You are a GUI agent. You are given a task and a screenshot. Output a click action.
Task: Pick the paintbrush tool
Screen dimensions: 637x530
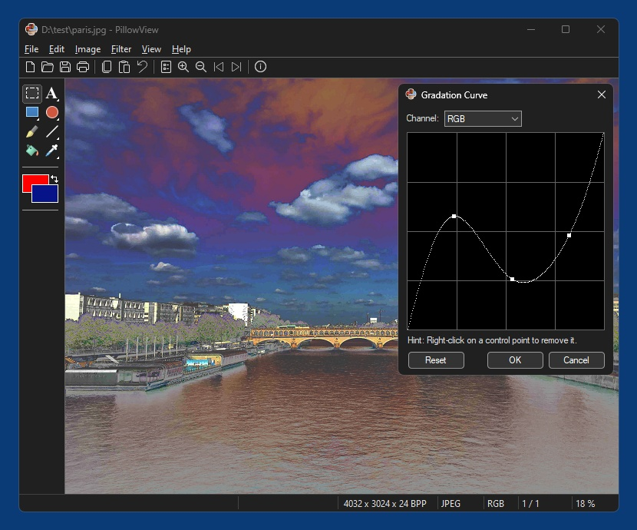coord(32,131)
